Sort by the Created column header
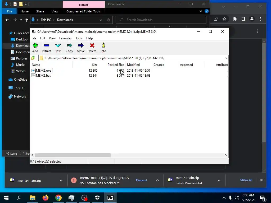Viewport: 271px width, 203px height. (x=165, y=65)
